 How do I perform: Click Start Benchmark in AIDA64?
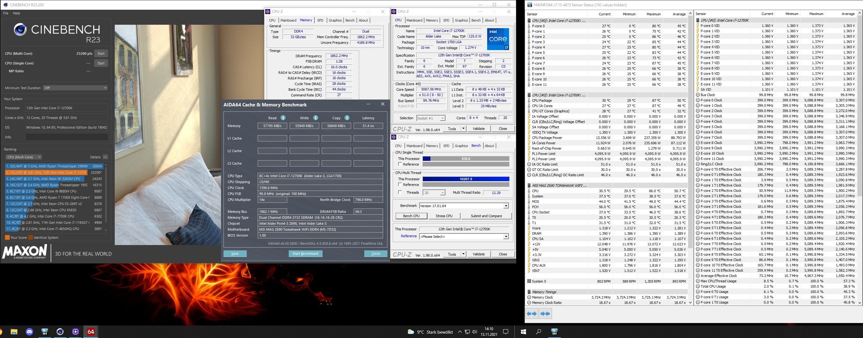tap(306, 253)
